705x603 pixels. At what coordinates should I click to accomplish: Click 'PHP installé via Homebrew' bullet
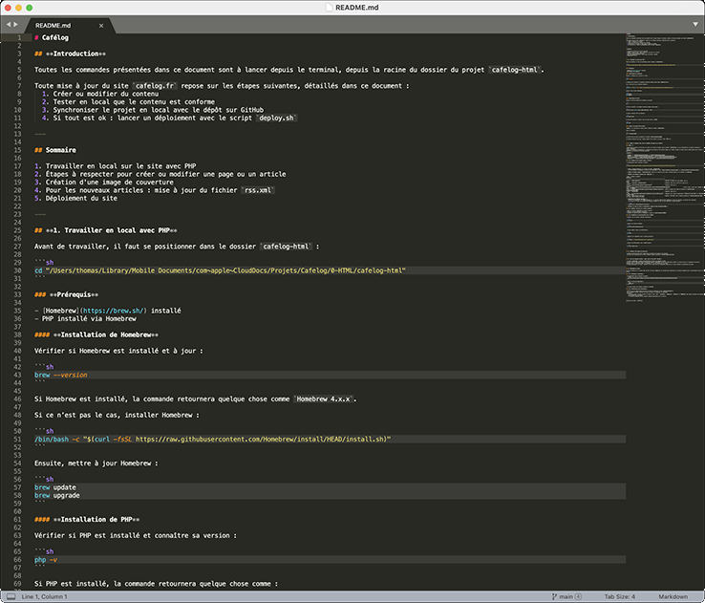(85, 319)
